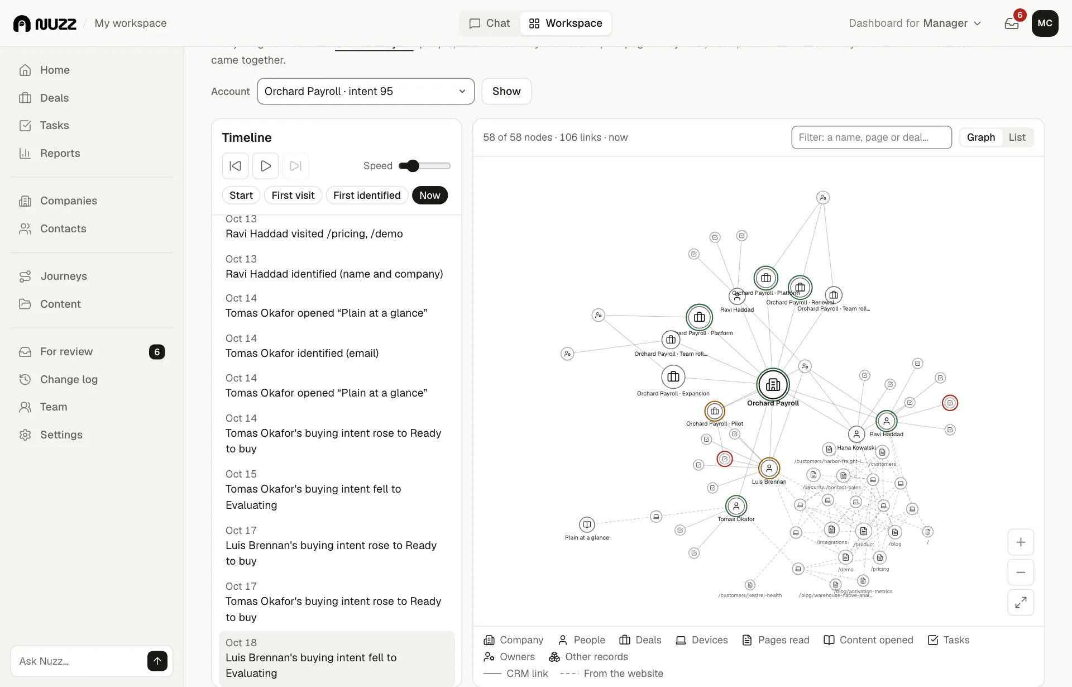Switch the node view to List

coord(1017,137)
